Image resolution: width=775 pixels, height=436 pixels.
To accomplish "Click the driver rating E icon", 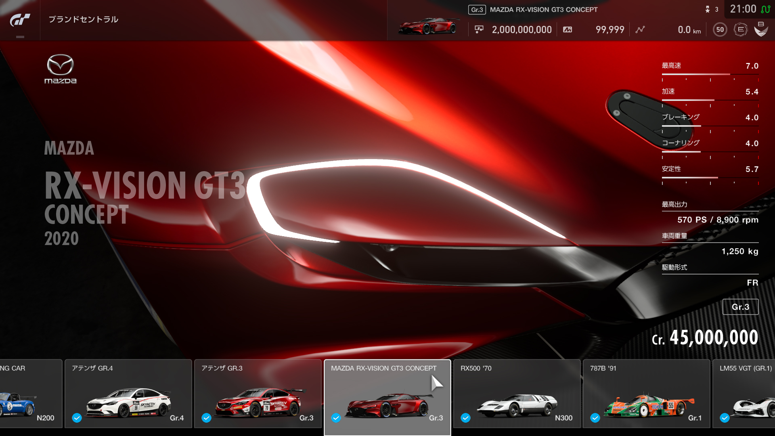I will coord(740,29).
